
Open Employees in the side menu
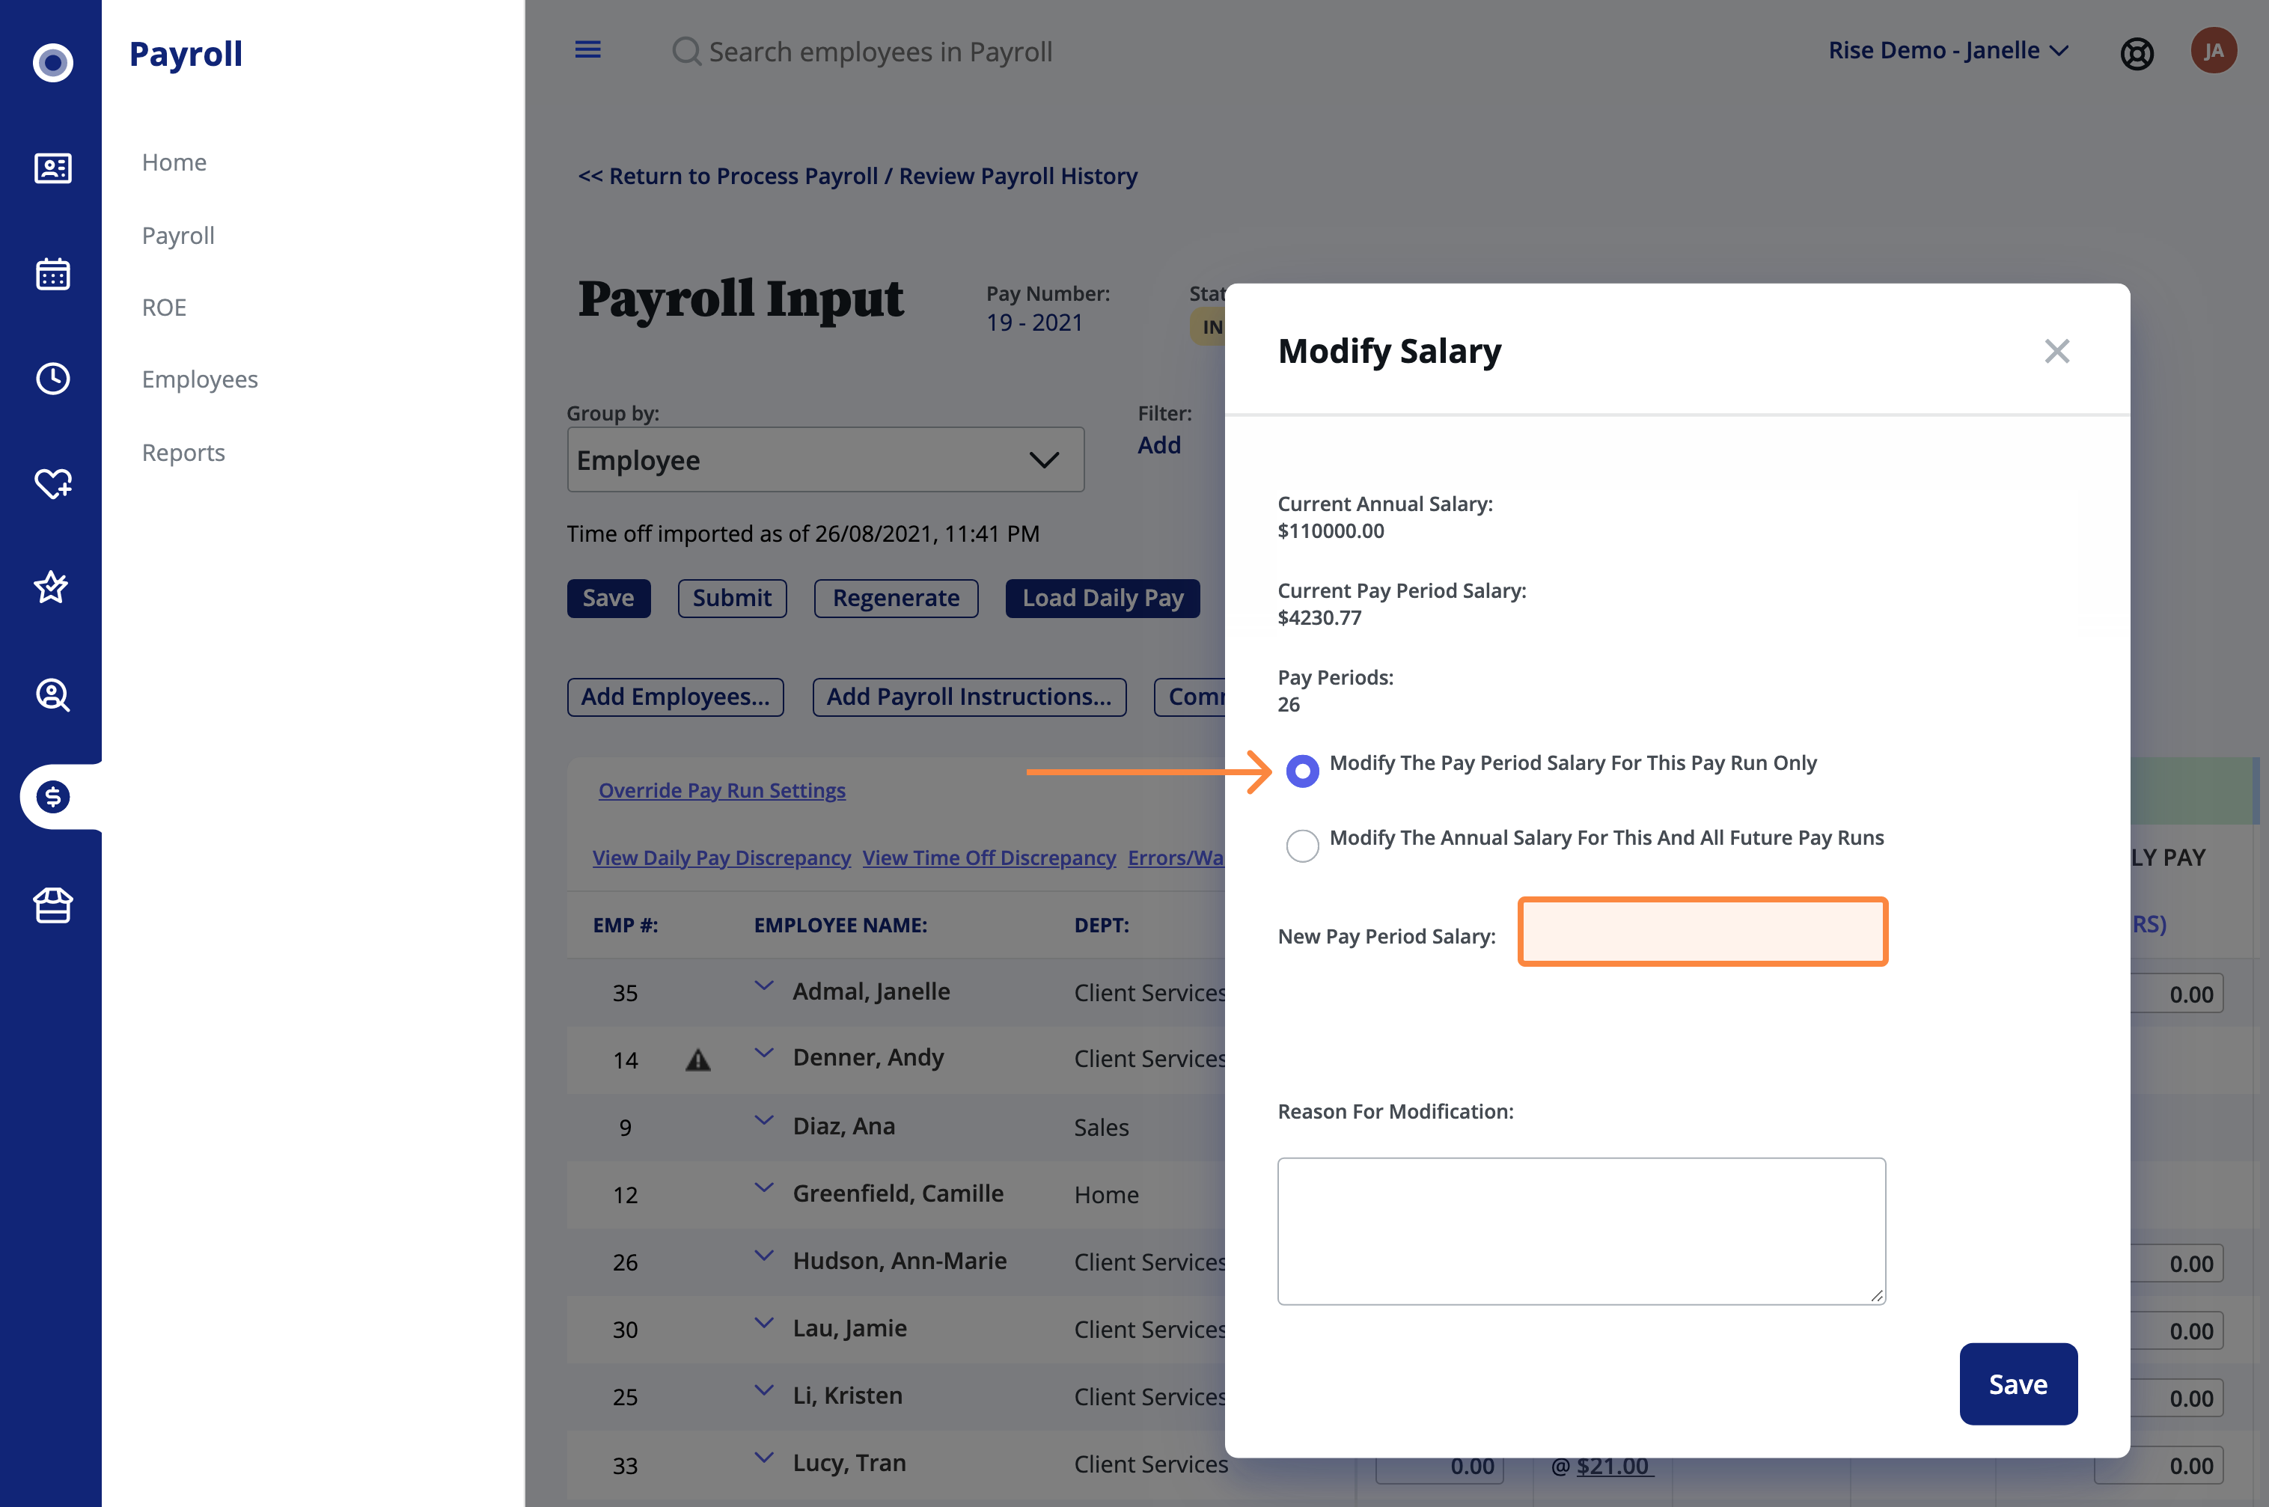point(200,379)
